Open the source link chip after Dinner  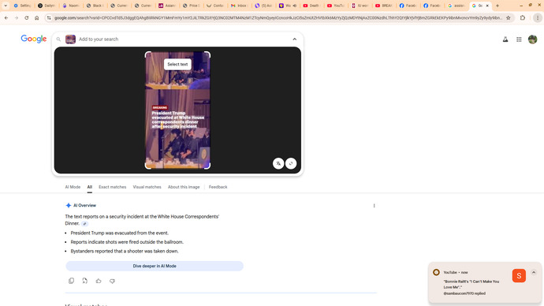point(84,224)
